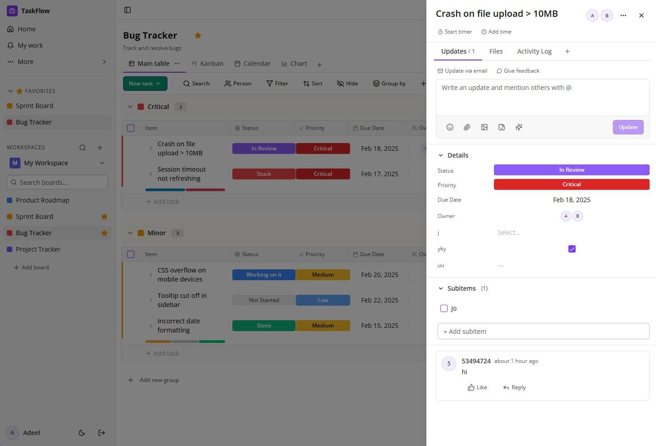
Task: Open the search on the Bug Tracker board
Action: [196, 83]
